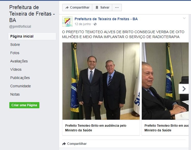The width and height of the screenshot is (191, 150).
Task: Advance carousel with the next arrow
Action: [x=184, y=89]
